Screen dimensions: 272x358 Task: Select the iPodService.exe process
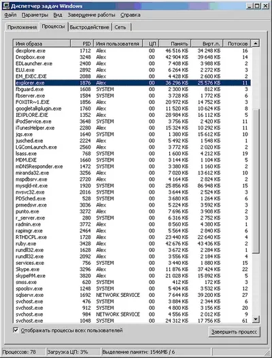[x=132, y=121]
